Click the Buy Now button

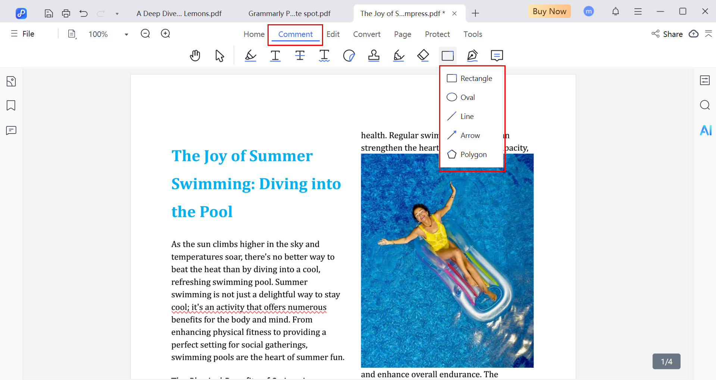tap(549, 12)
